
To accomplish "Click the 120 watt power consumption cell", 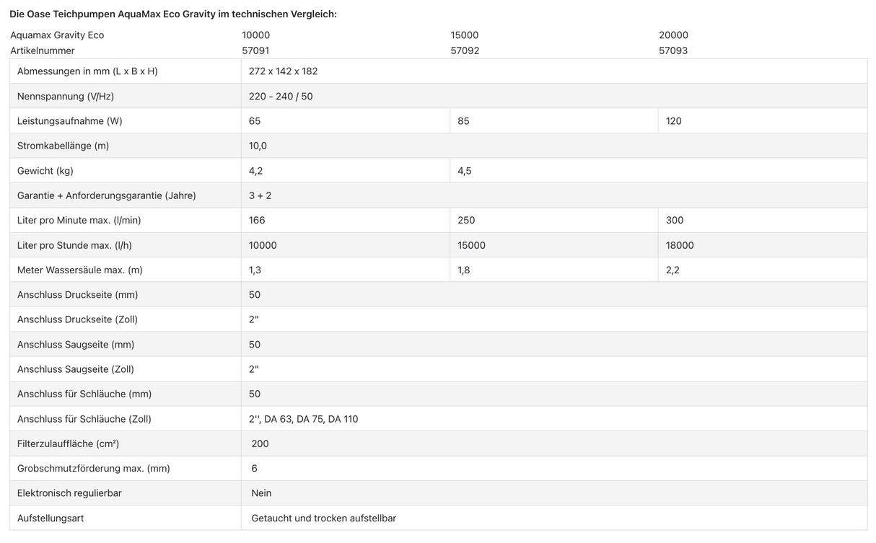I will coord(674,121).
